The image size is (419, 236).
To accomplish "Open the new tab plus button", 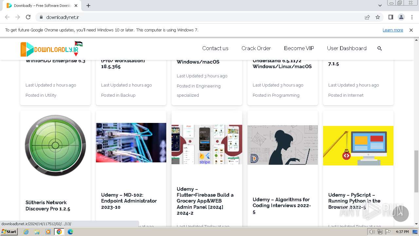I will pos(88,6).
